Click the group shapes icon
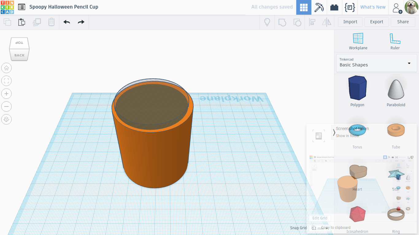Viewport: 419px width, 235px height. 282,22
